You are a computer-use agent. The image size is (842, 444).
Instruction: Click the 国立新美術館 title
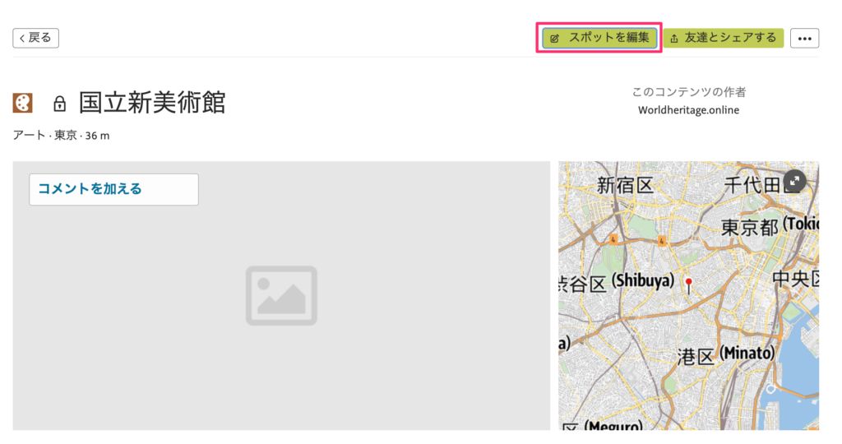coord(152,103)
